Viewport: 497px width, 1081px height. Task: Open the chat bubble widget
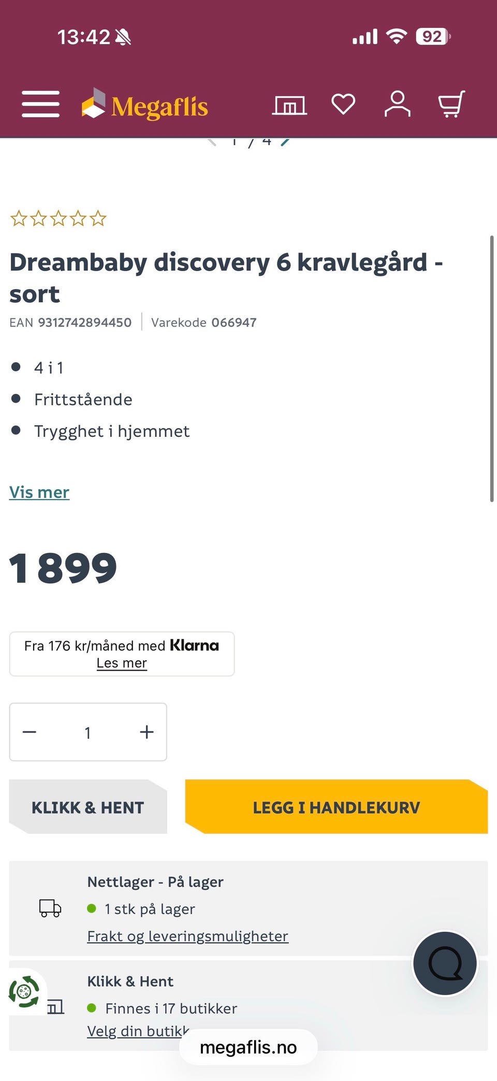[x=445, y=963]
